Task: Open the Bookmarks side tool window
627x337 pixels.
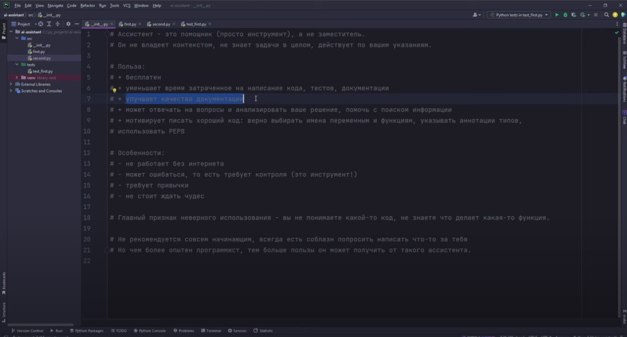Action: pyautogui.click(x=4, y=283)
